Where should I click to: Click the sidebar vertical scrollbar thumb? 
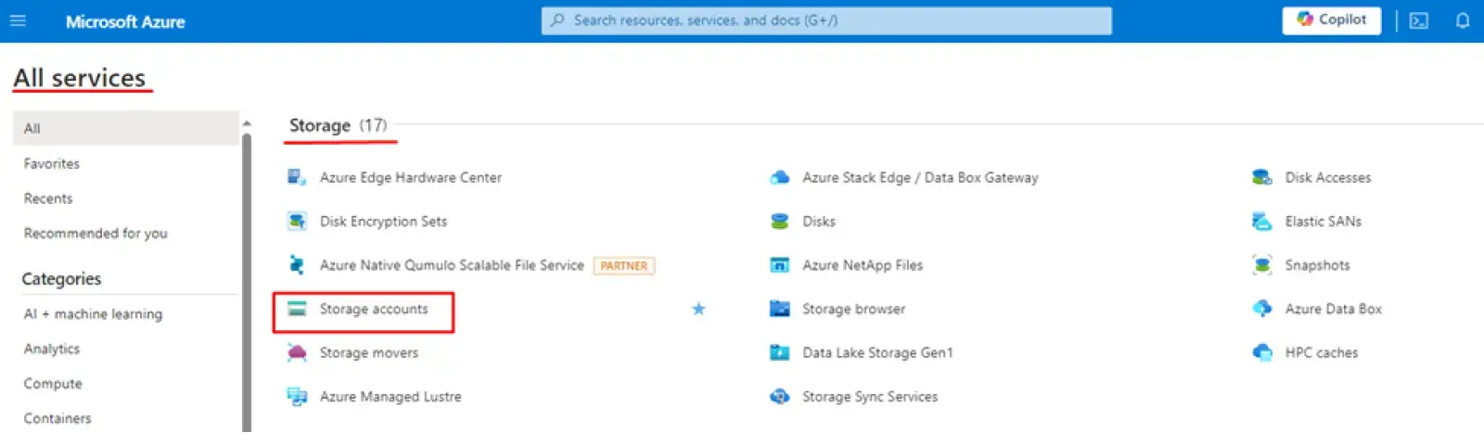coord(247,282)
